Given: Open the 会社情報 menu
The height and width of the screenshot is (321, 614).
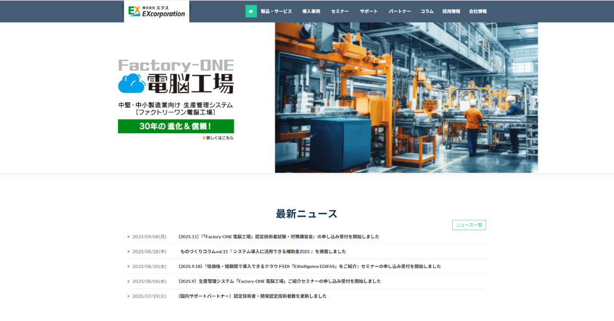Looking at the screenshot, I should (478, 11).
